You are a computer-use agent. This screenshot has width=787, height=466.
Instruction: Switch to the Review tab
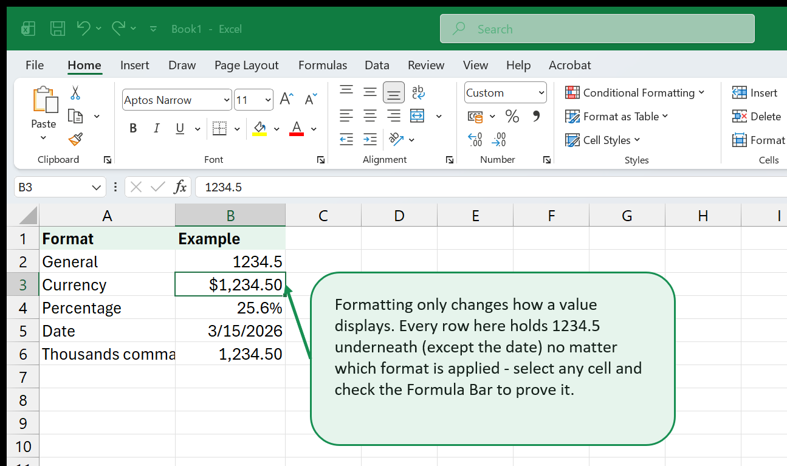coord(426,65)
